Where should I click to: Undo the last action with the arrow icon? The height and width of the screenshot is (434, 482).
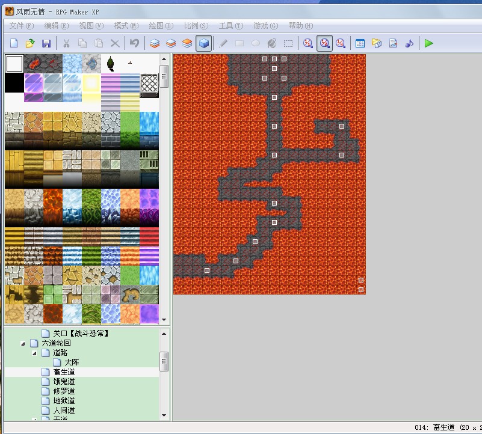pyautogui.click(x=134, y=43)
